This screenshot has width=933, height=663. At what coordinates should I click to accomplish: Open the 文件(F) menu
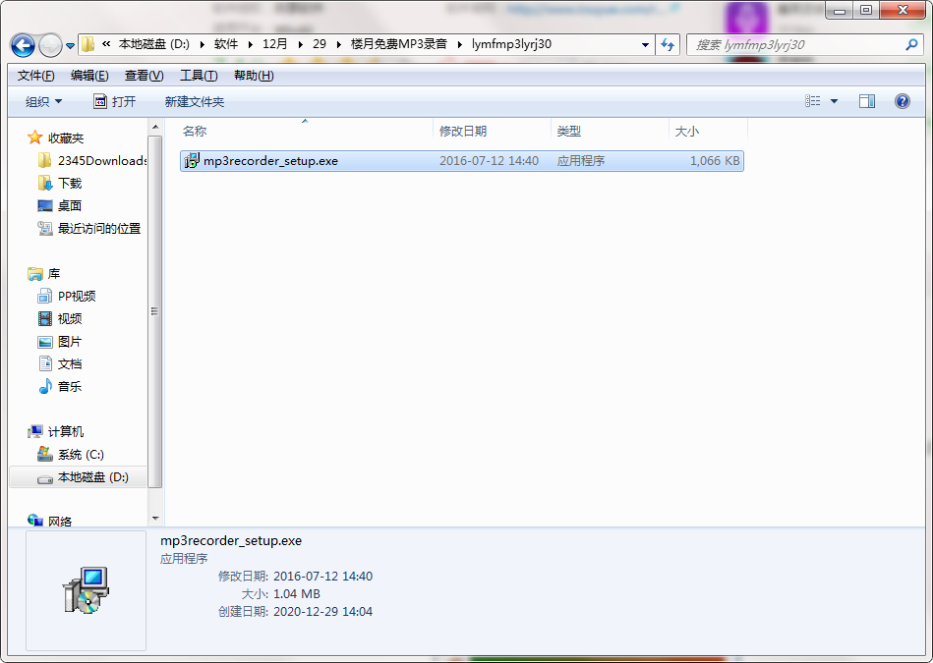(36, 76)
